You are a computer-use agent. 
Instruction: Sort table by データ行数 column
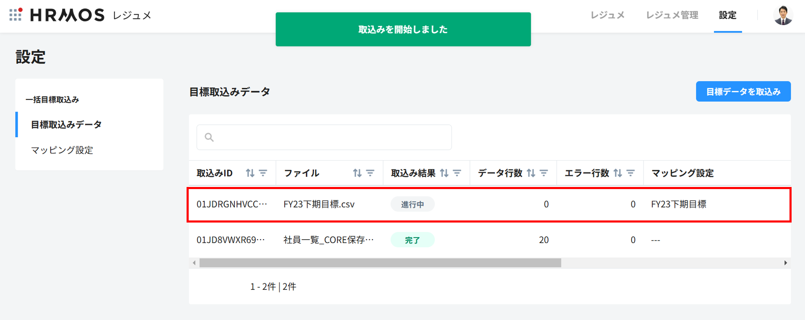click(531, 173)
